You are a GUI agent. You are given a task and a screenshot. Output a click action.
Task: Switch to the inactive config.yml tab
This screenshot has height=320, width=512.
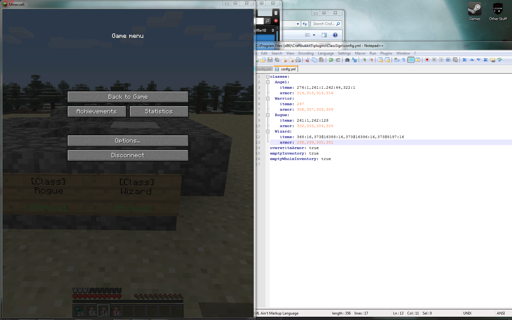pyautogui.click(x=264, y=69)
